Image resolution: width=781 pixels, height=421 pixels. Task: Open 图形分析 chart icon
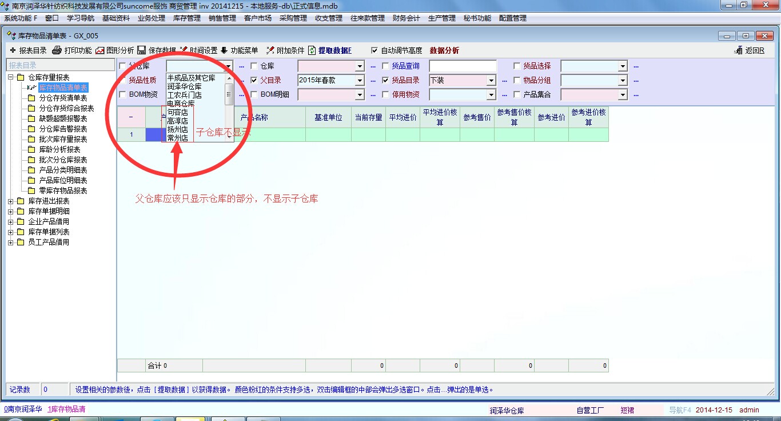(x=100, y=50)
